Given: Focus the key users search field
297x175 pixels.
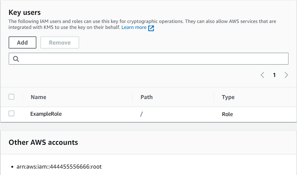Looking at the screenshot, I should coord(151,59).
